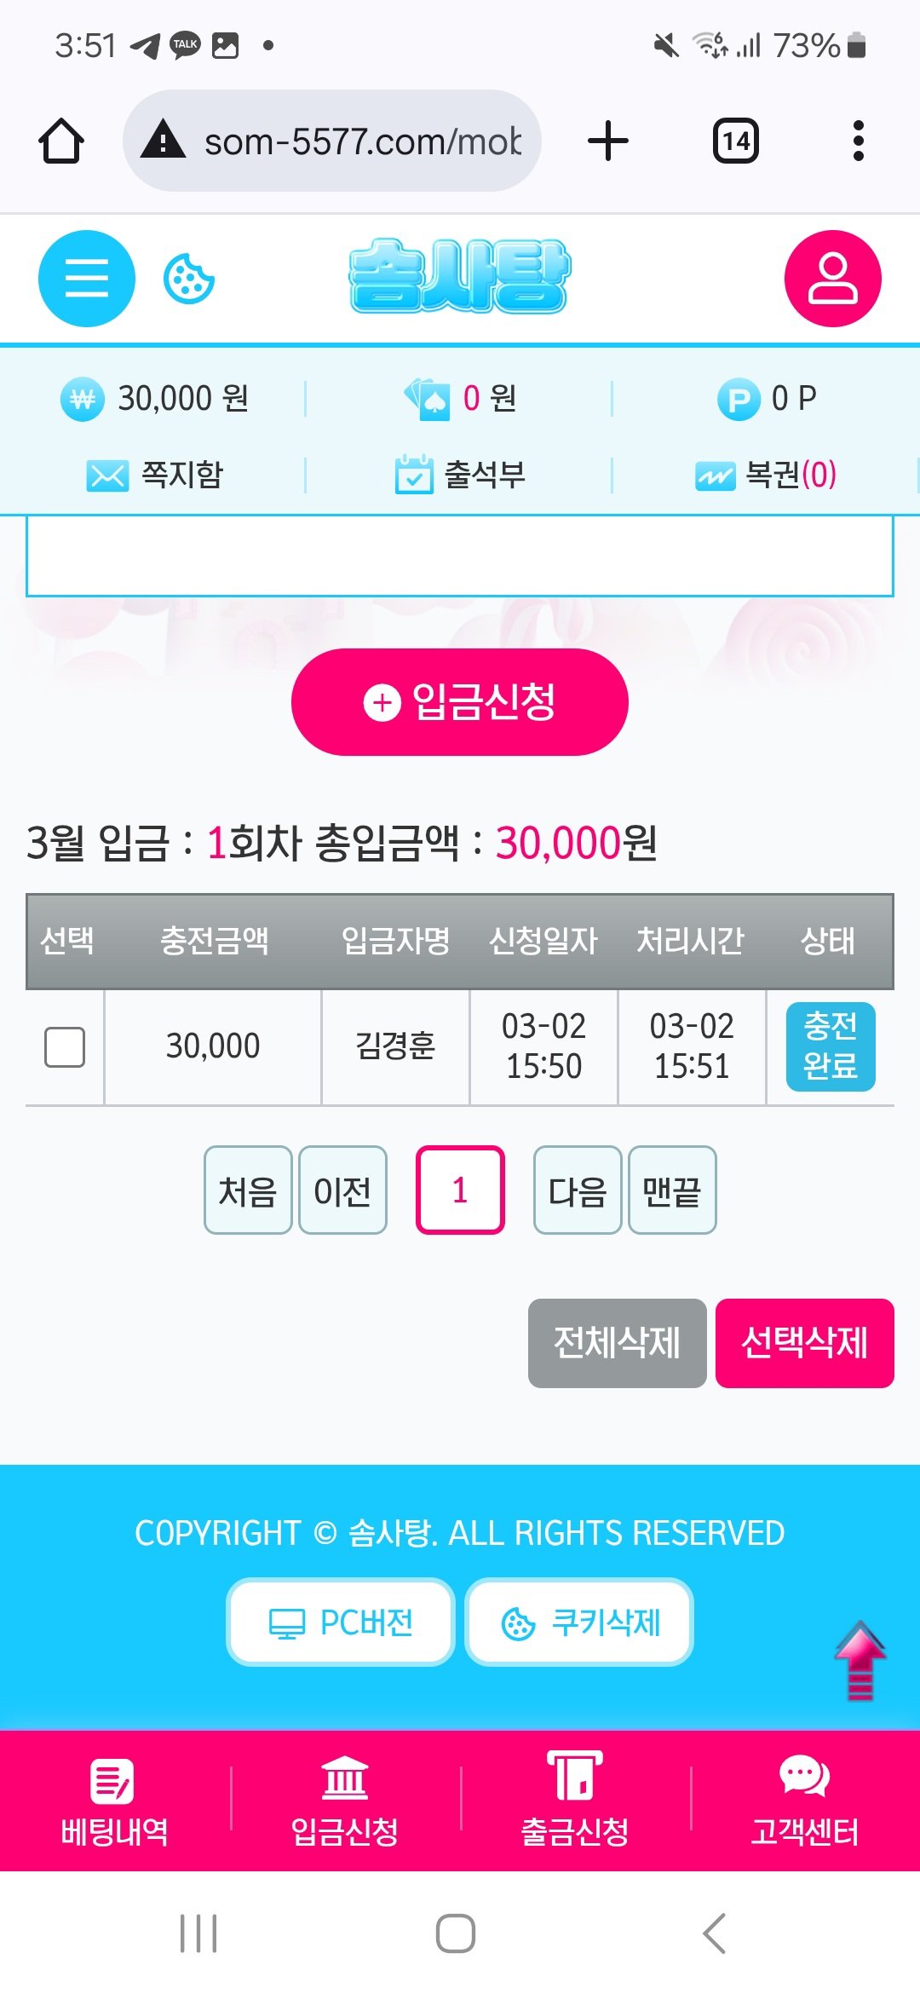Check the 30,000 deposit row checkbox
Viewport: 920px width, 1994px height.
pyautogui.click(x=65, y=1046)
